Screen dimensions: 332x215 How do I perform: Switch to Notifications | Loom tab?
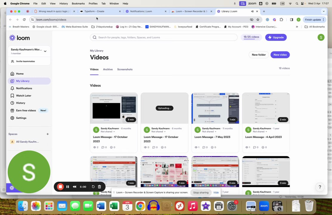click(146, 11)
